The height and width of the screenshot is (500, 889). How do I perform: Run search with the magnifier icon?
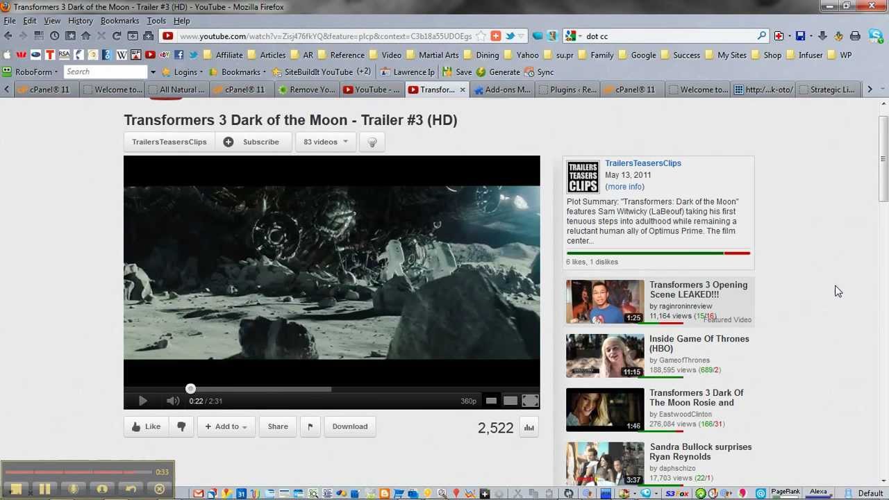[762, 36]
